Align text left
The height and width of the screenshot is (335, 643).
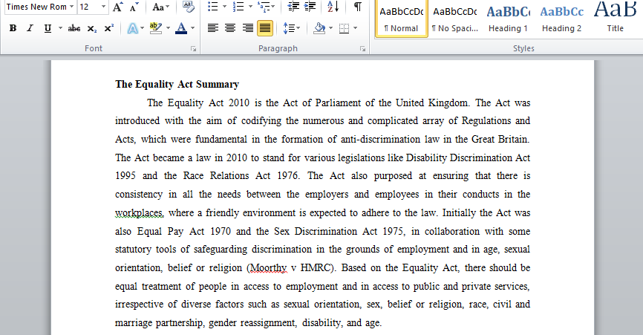pos(212,28)
